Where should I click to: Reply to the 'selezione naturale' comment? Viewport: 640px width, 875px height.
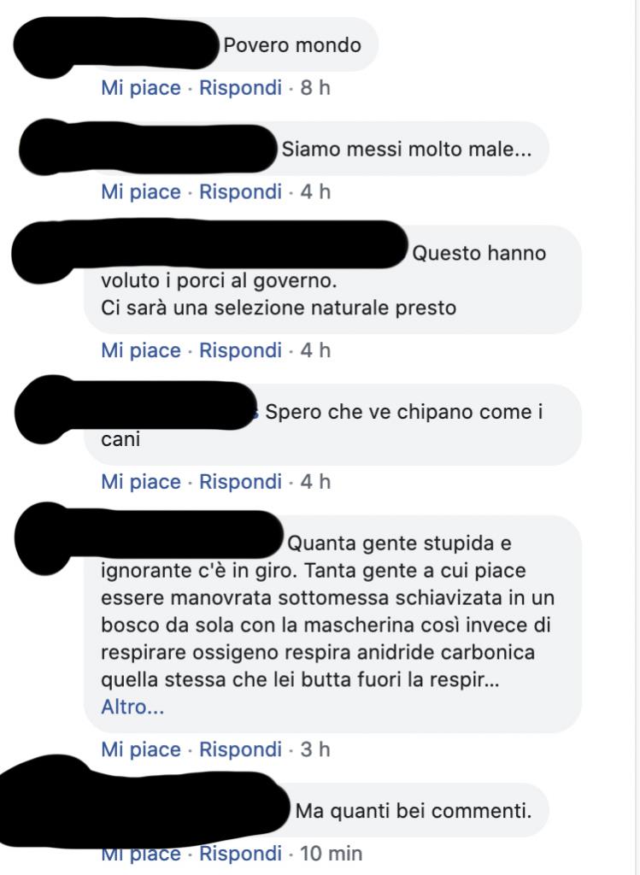click(240, 349)
